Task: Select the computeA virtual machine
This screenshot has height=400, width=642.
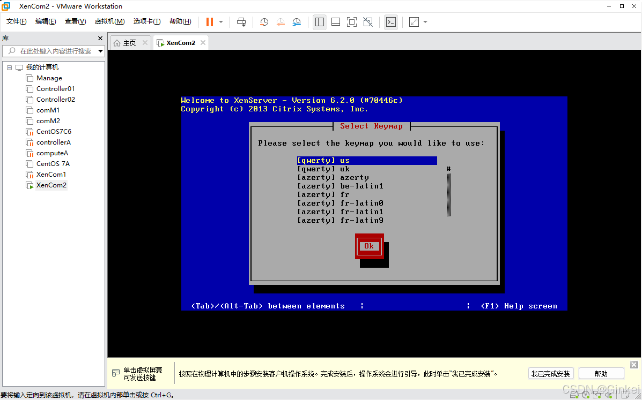Action: pos(52,153)
